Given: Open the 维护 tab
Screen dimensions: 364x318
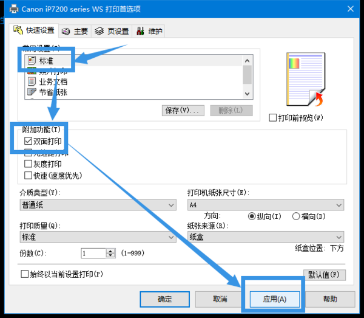Looking at the screenshot, I should pyautogui.click(x=149, y=31).
